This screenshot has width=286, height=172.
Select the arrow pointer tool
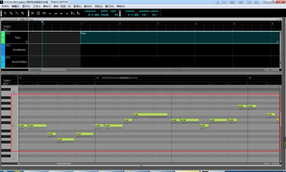coord(5,13)
